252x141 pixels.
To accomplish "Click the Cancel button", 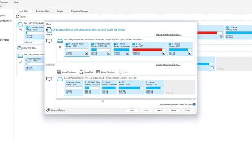I will (x=174, y=110).
